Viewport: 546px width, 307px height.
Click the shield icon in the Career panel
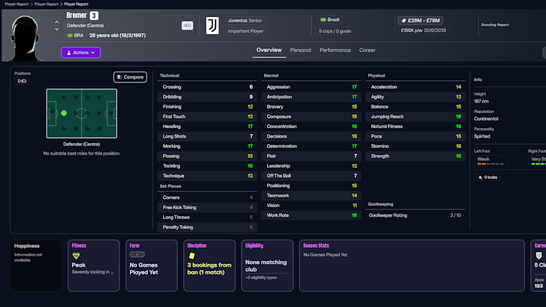coord(538,256)
